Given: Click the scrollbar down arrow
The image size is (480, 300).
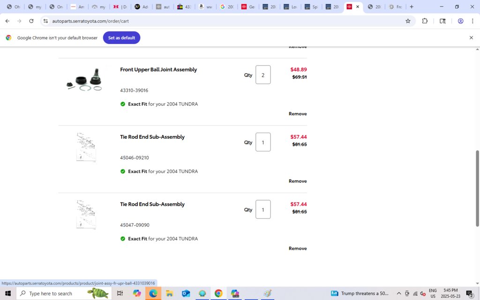Looking at the screenshot, I should click(477, 284).
